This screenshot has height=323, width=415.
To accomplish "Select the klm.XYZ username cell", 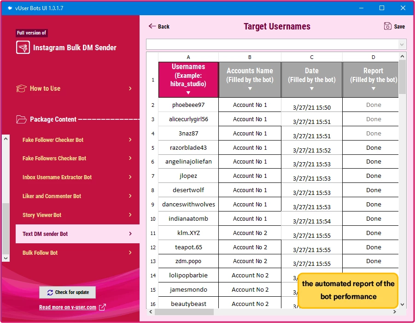I will tap(188, 233).
